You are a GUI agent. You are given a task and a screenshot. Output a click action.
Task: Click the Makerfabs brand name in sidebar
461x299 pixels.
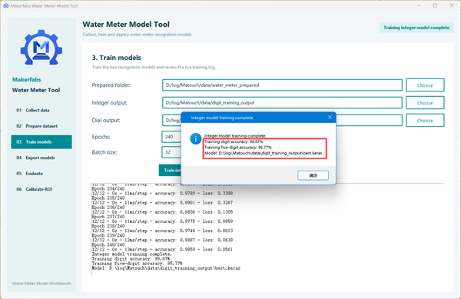(27, 80)
